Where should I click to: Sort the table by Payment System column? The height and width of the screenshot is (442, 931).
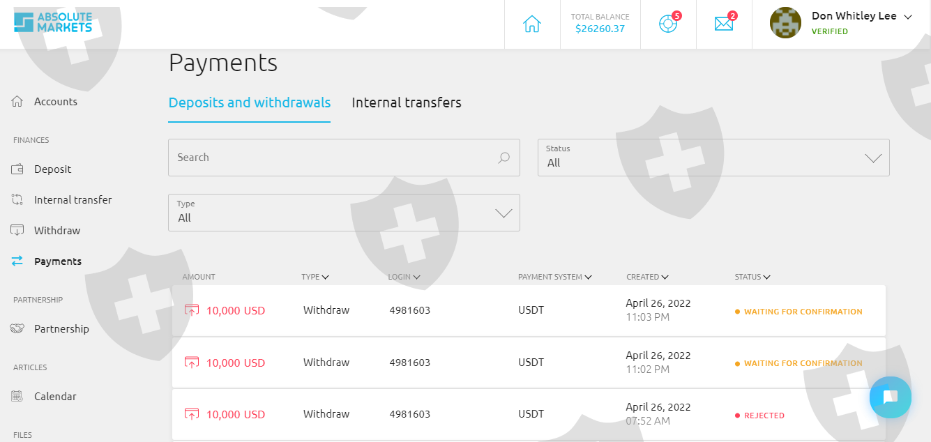click(x=554, y=277)
